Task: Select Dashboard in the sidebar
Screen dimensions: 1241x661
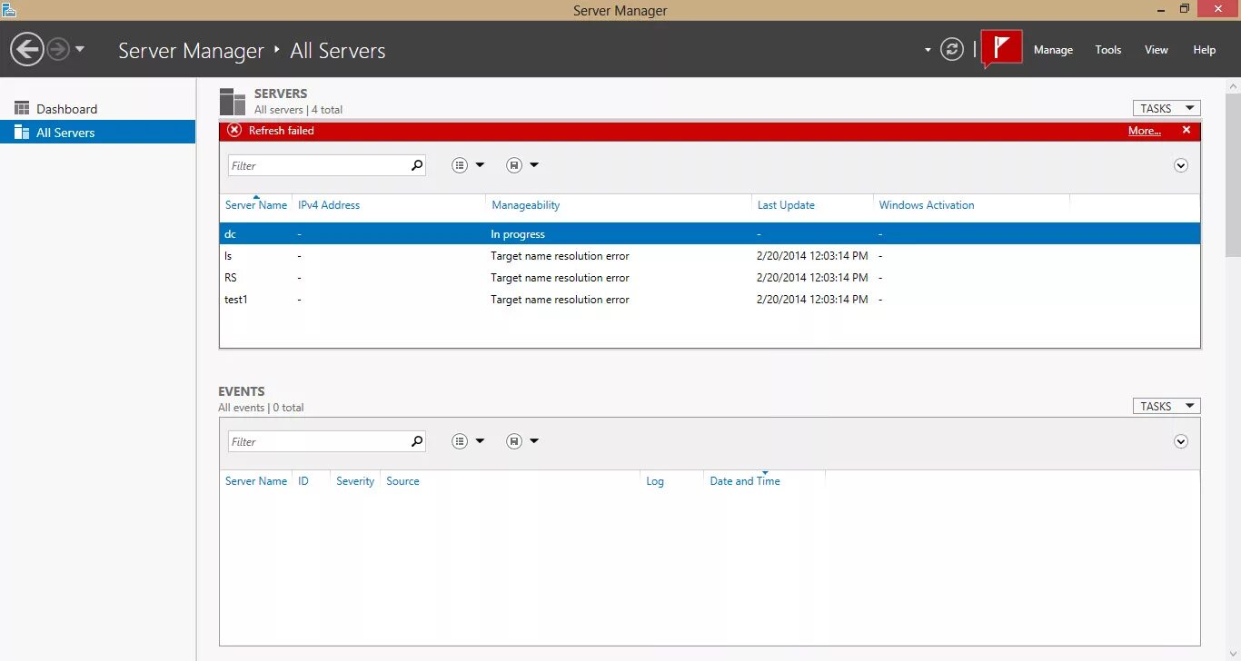Action: click(97, 109)
